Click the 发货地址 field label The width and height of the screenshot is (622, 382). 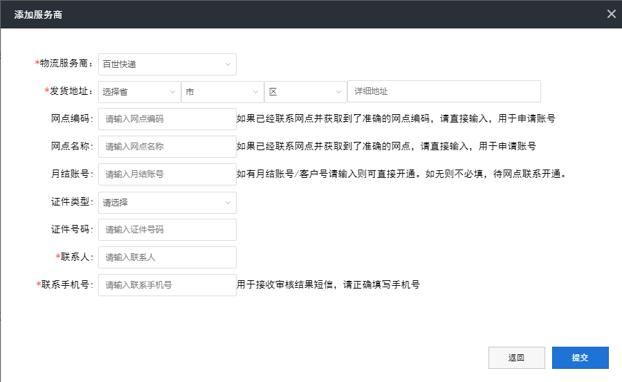pos(71,91)
